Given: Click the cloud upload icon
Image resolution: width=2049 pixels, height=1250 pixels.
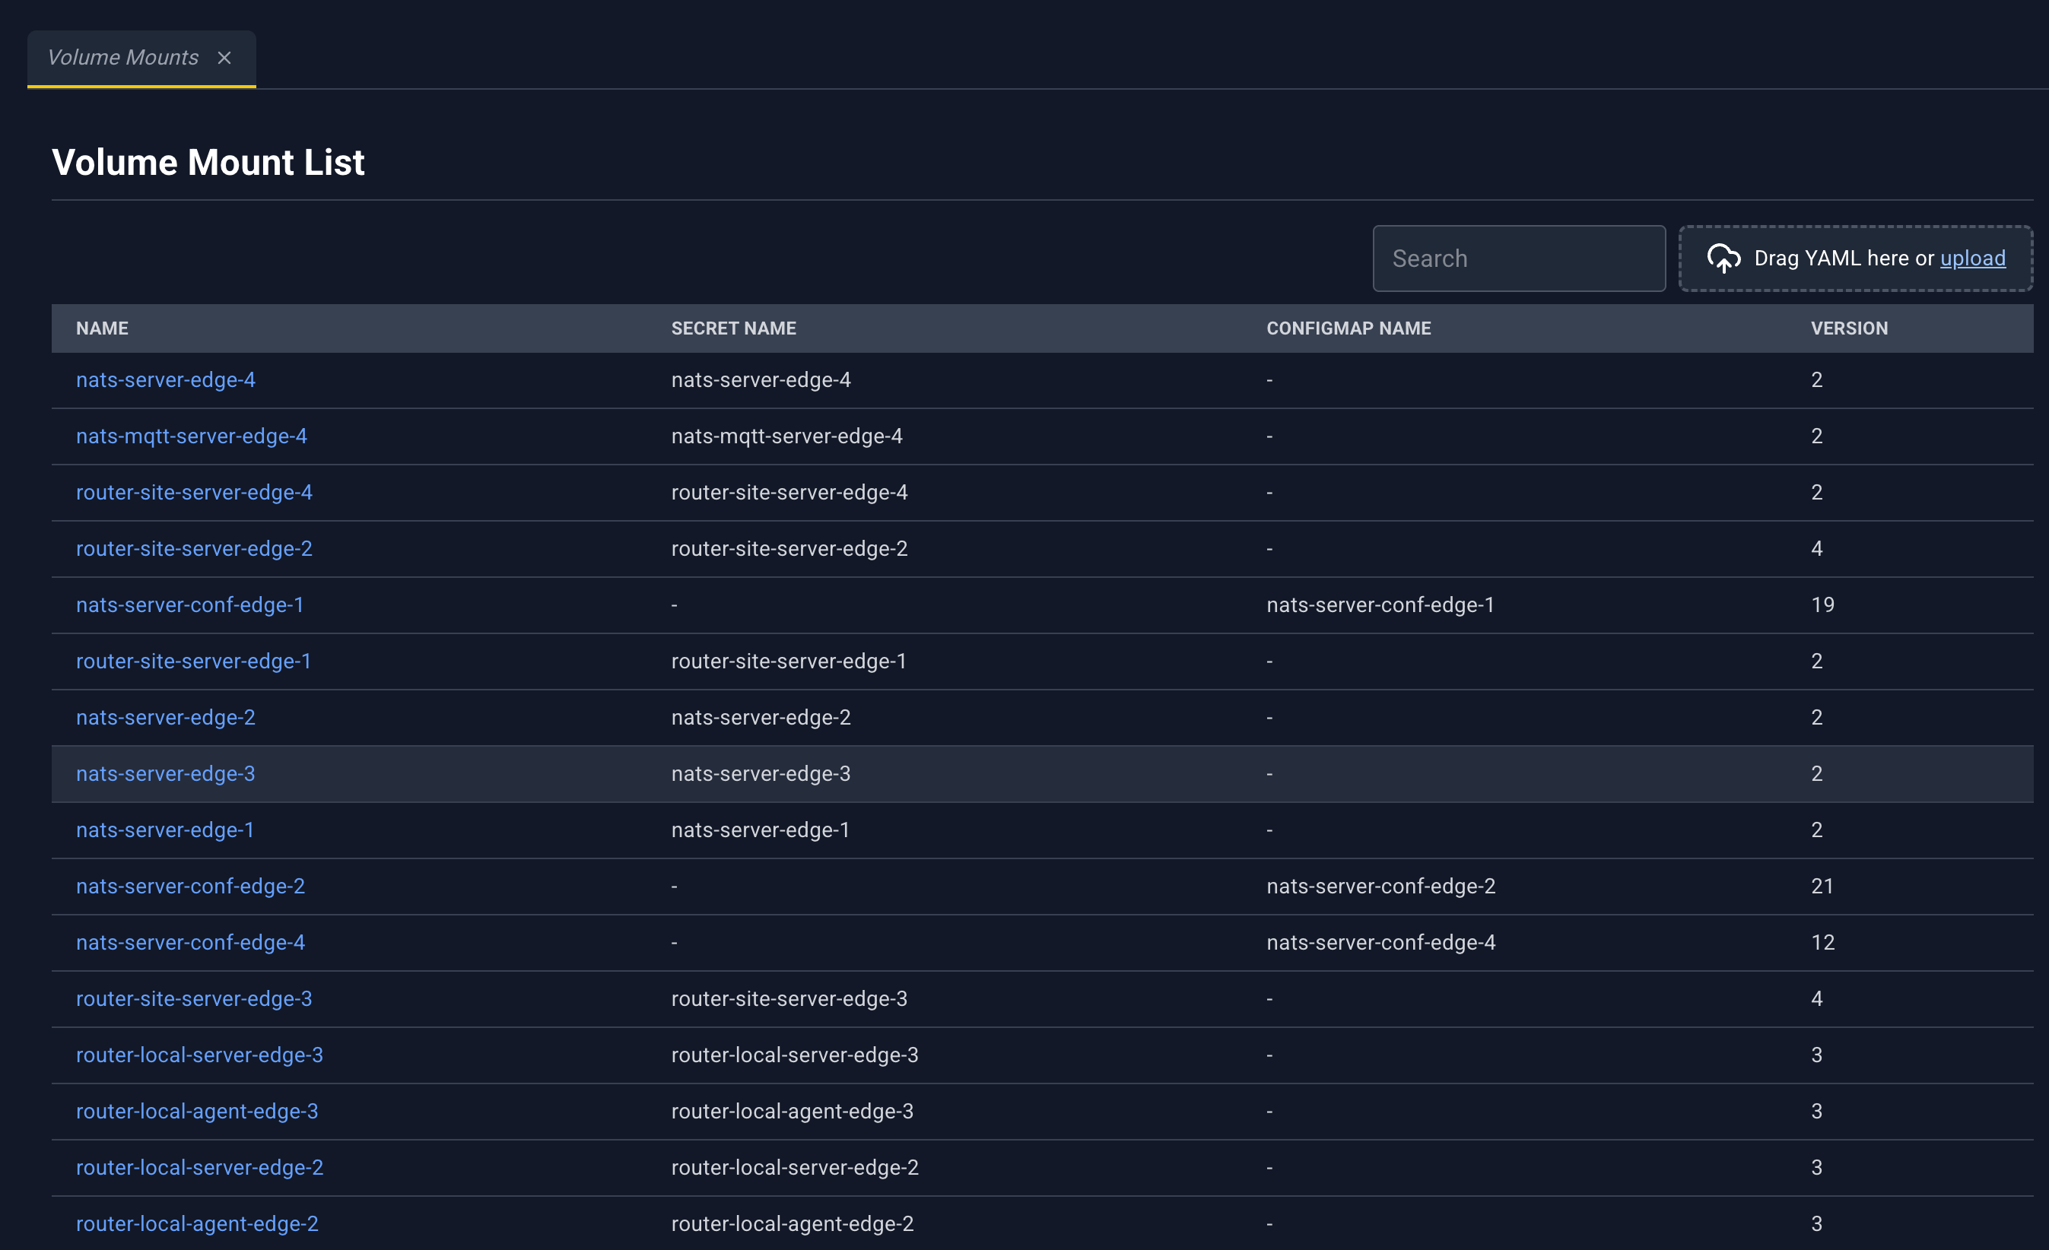Looking at the screenshot, I should (x=1723, y=259).
